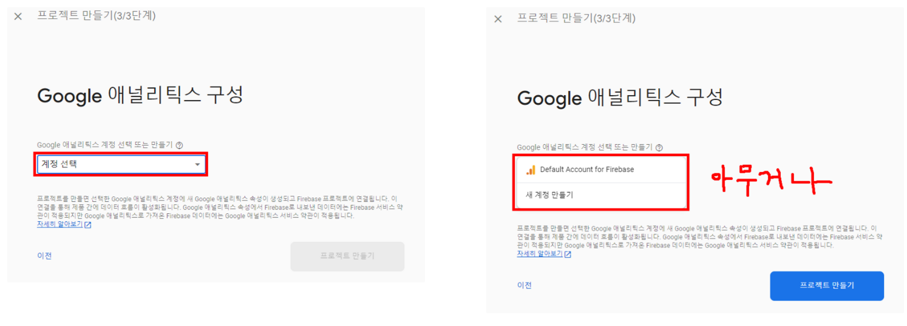Close the right project creation dialog
Viewport: 907px width, 326px height.
tap(498, 19)
